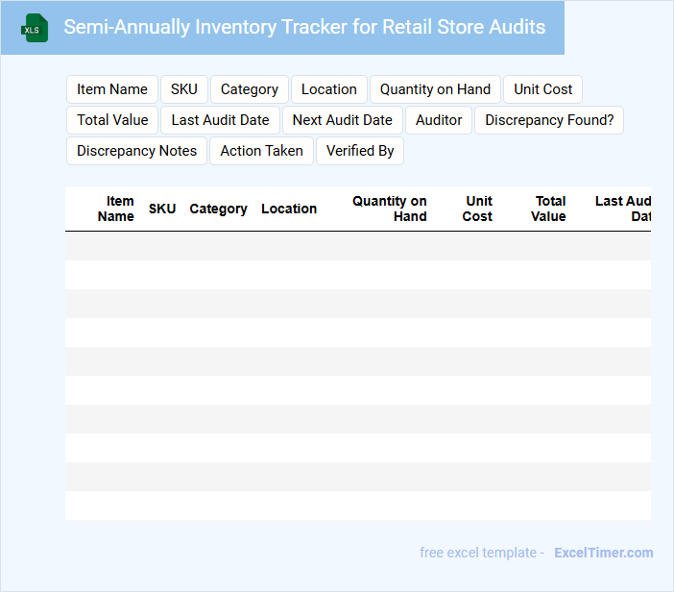674x592 pixels.
Task: Open the ExcelTimer.com link
Action: [x=603, y=553]
